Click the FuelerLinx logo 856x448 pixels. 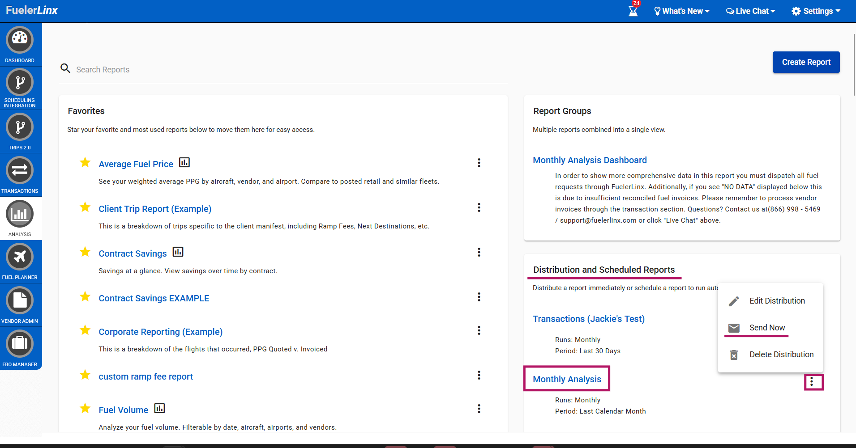(32, 10)
